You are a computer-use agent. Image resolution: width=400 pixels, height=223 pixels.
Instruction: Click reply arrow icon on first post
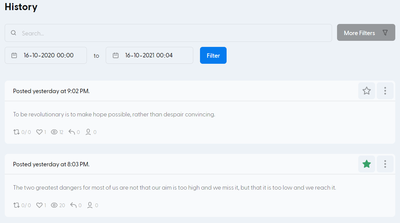click(x=72, y=132)
